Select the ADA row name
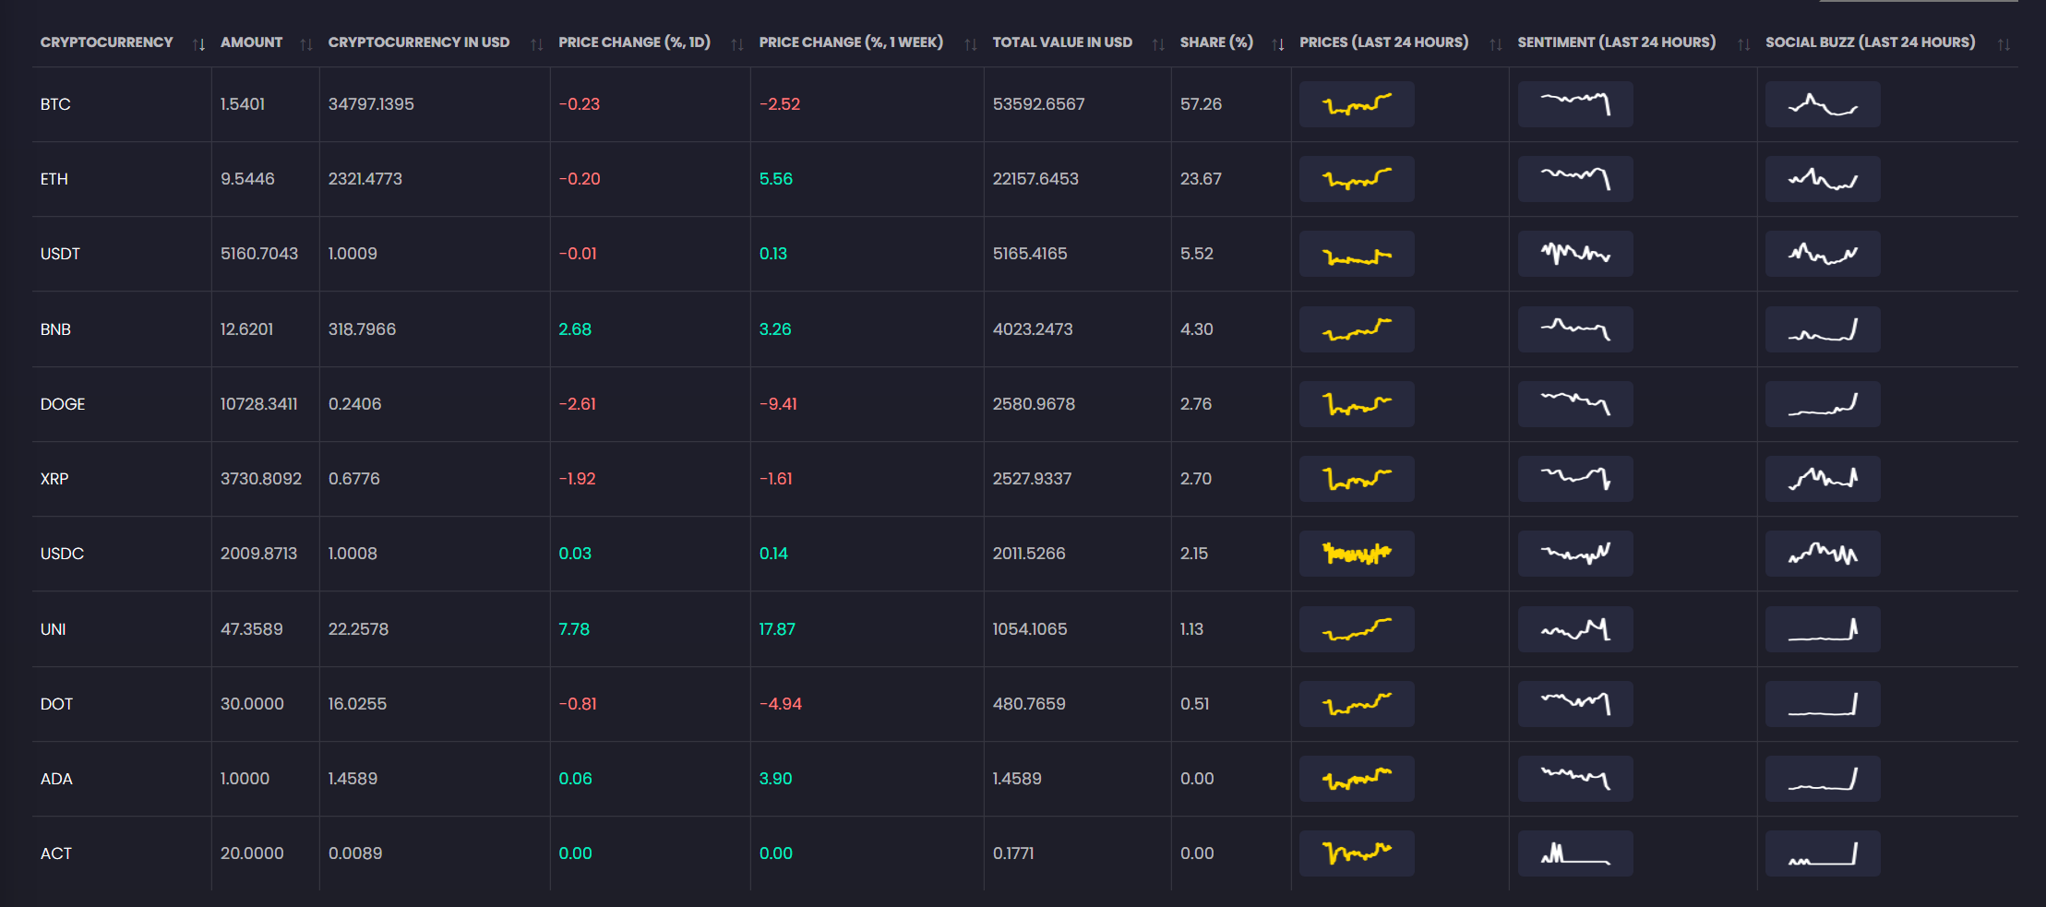 (56, 779)
